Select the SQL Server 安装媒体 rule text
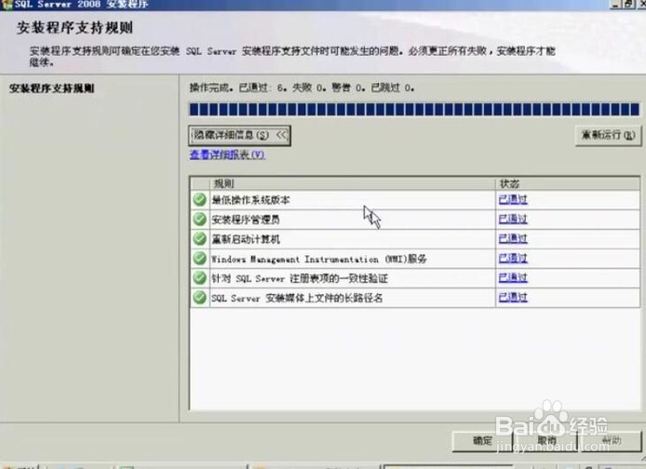 pyautogui.click(x=297, y=298)
